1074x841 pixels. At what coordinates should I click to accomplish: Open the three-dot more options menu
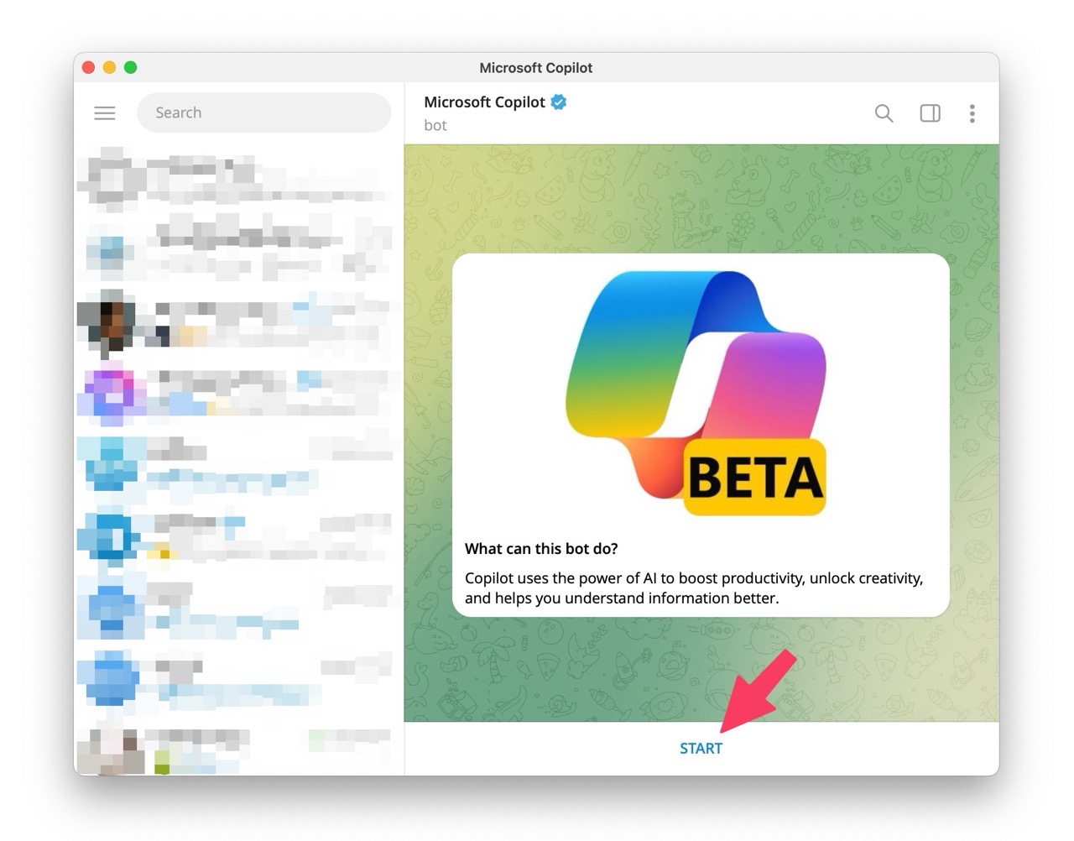[972, 112]
